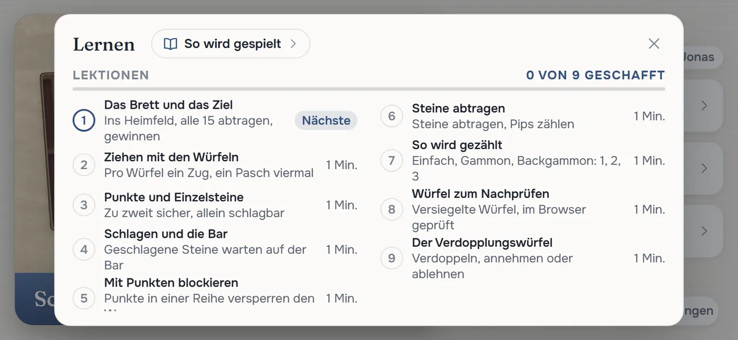The height and width of the screenshot is (340, 738).
Task: Click middle chevron in background page right edge
Action: click(704, 169)
